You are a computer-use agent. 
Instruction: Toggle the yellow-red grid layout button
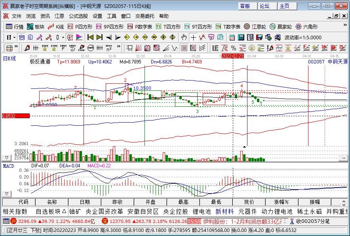tap(10, 48)
